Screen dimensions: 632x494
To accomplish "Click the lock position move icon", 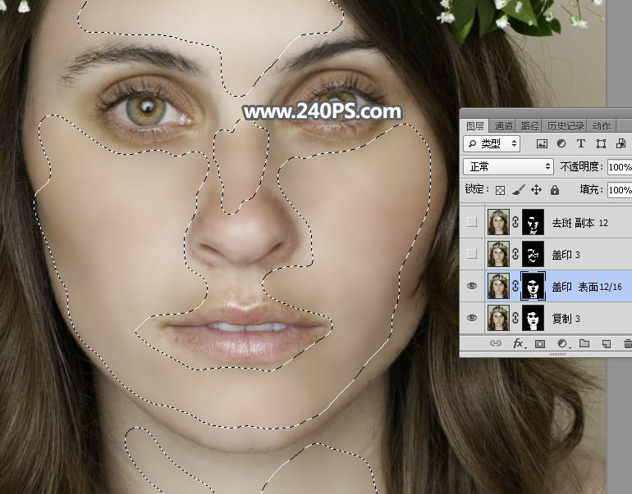I will coord(536,190).
